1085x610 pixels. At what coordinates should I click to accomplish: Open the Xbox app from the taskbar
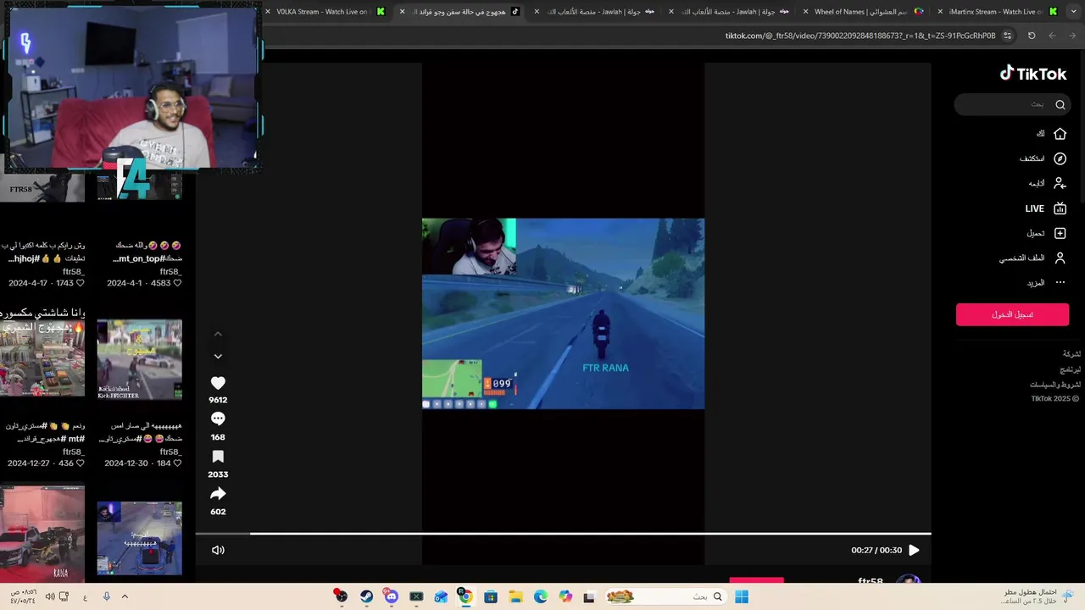click(416, 597)
